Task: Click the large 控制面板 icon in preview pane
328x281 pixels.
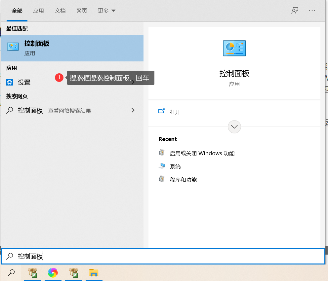Action: click(x=234, y=48)
